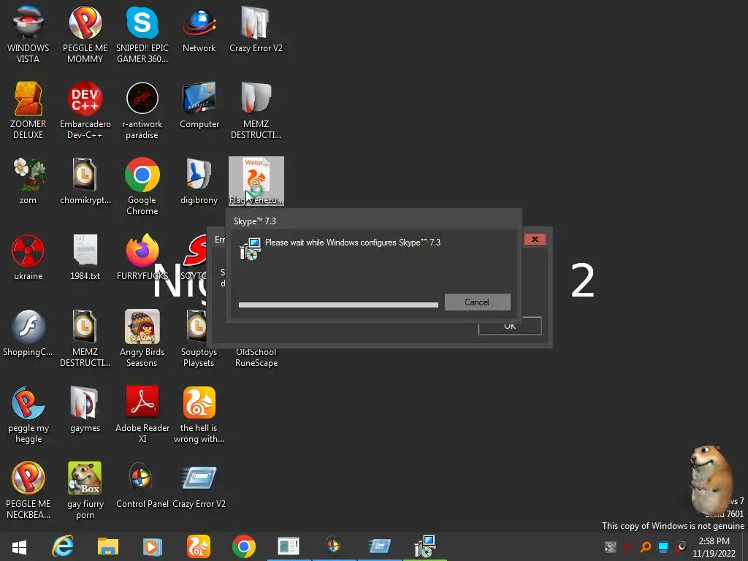Open the Network desktop icon
The height and width of the screenshot is (561, 748).
click(199, 28)
